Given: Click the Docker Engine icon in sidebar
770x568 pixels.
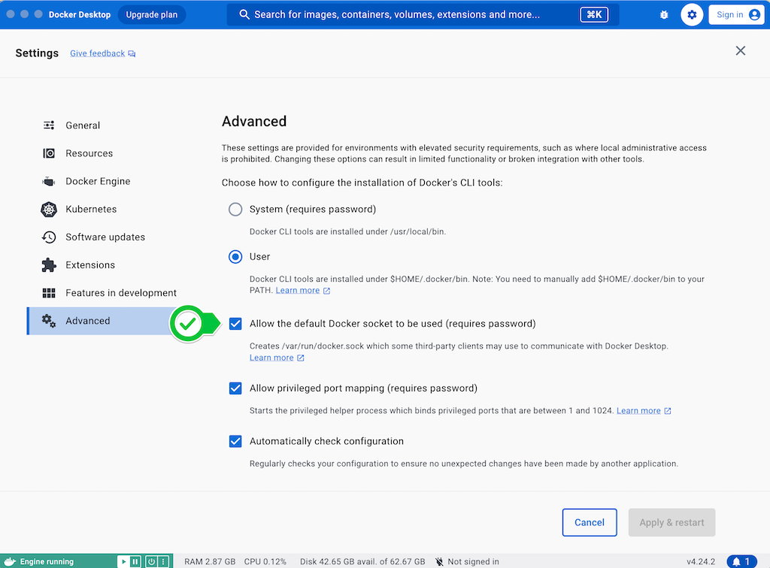Looking at the screenshot, I should tap(49, 181).
